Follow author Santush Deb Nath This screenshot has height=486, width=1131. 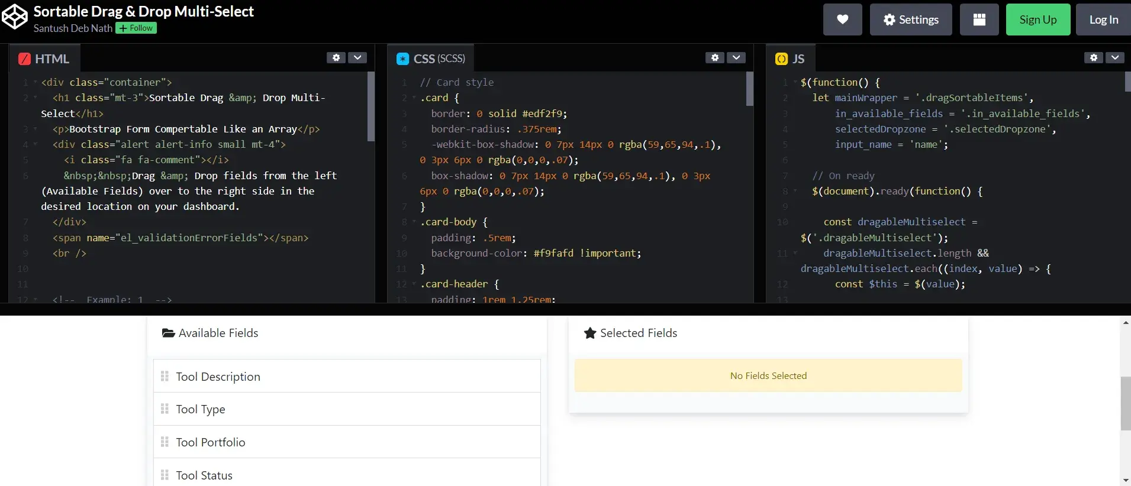pyautogui.click(x=136, y=28)
